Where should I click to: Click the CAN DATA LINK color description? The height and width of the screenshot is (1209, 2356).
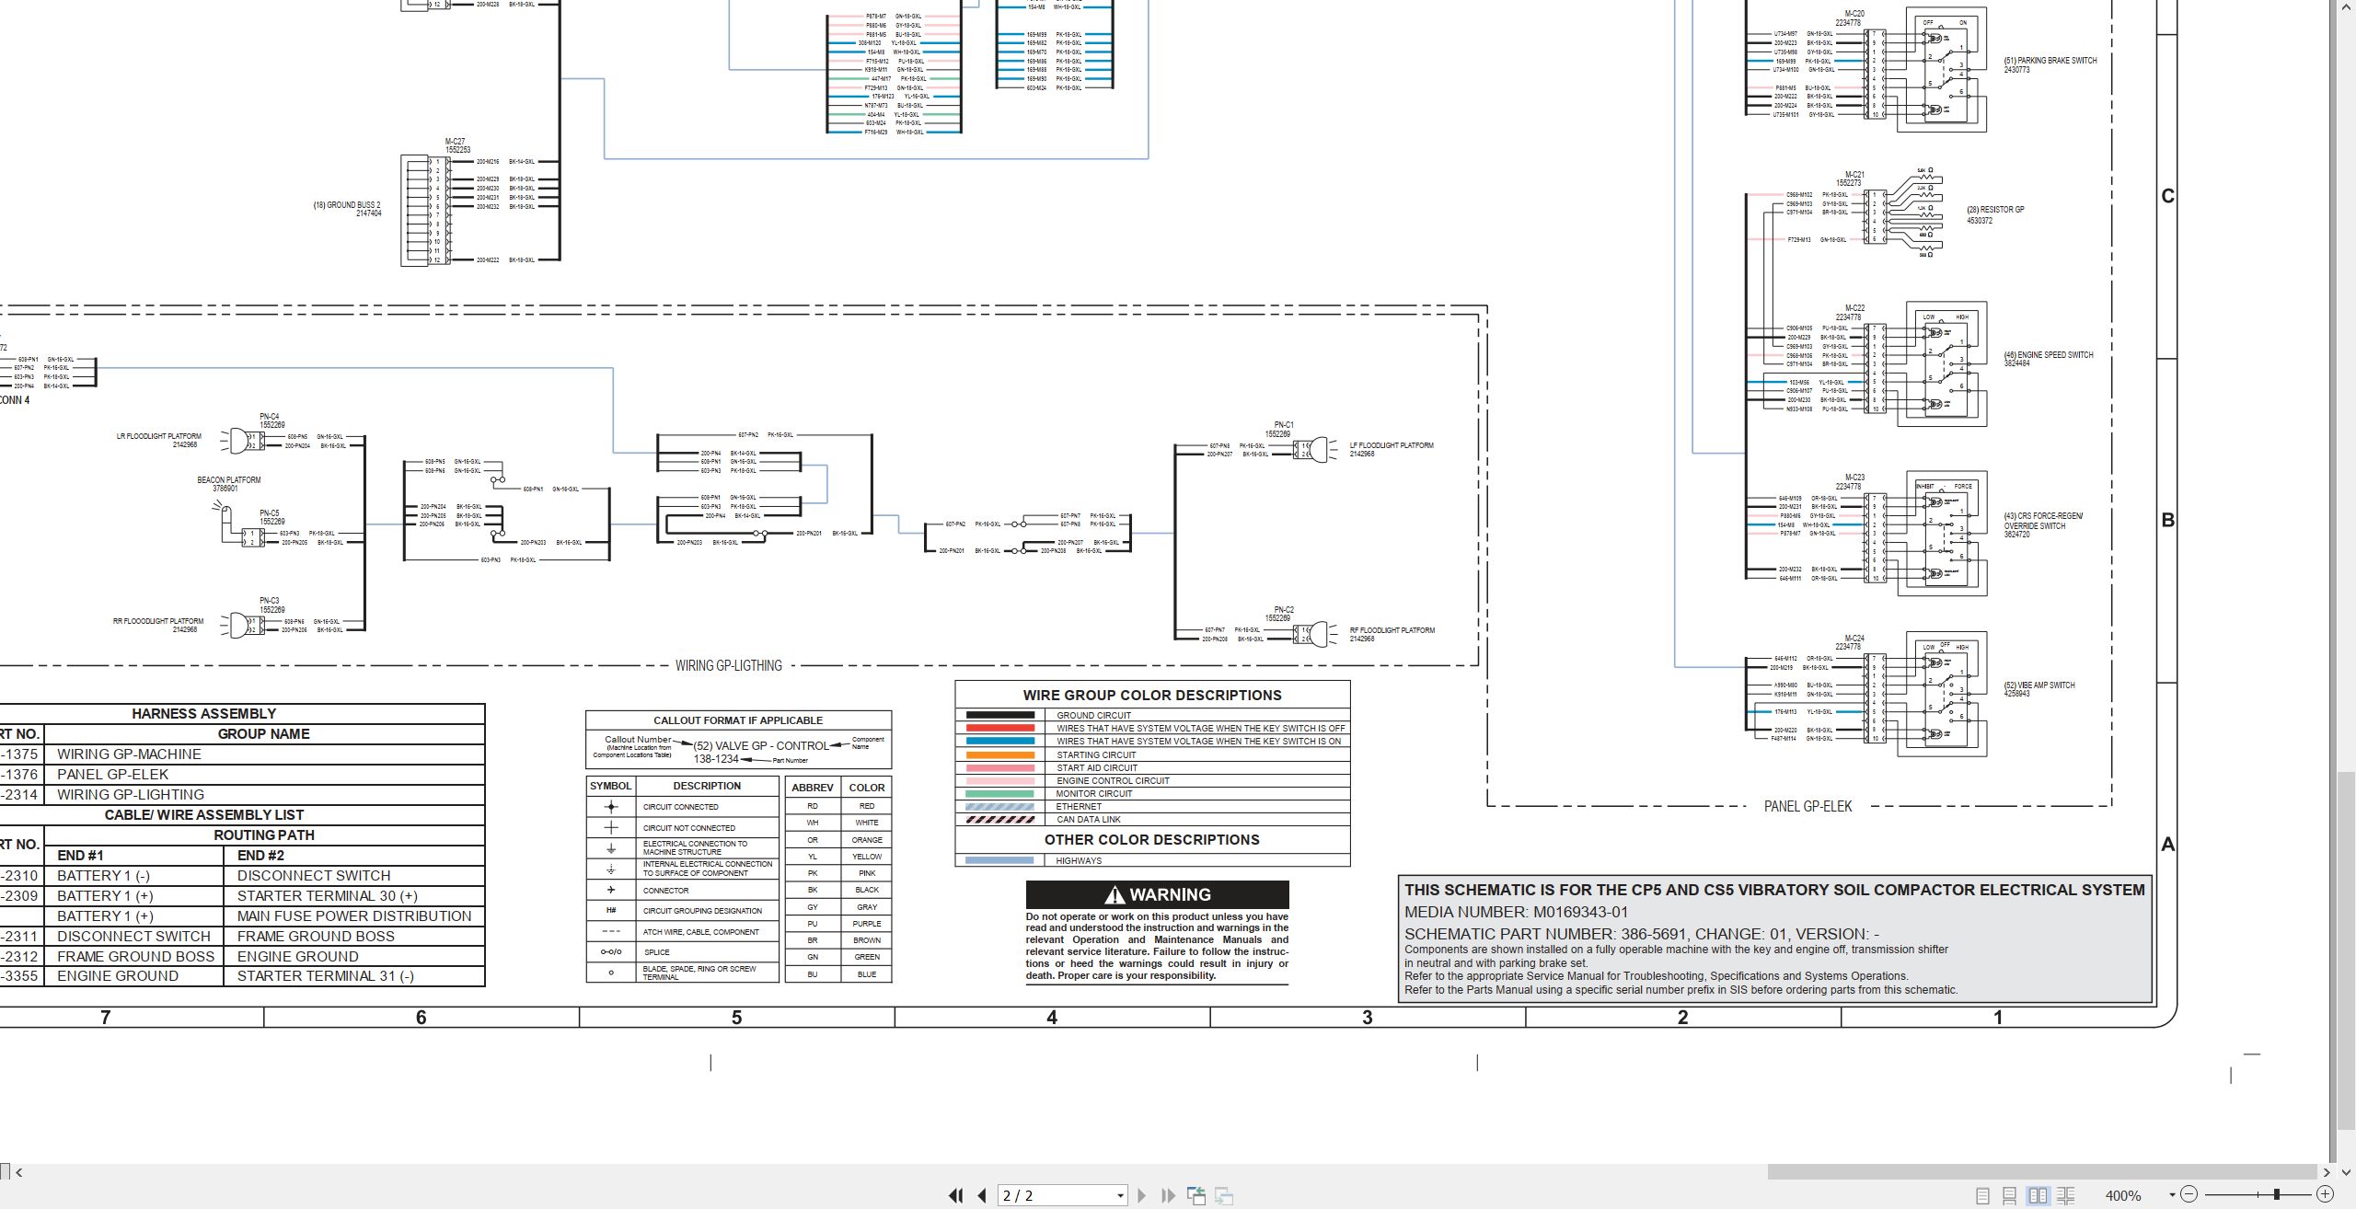tap(1089, 819)
